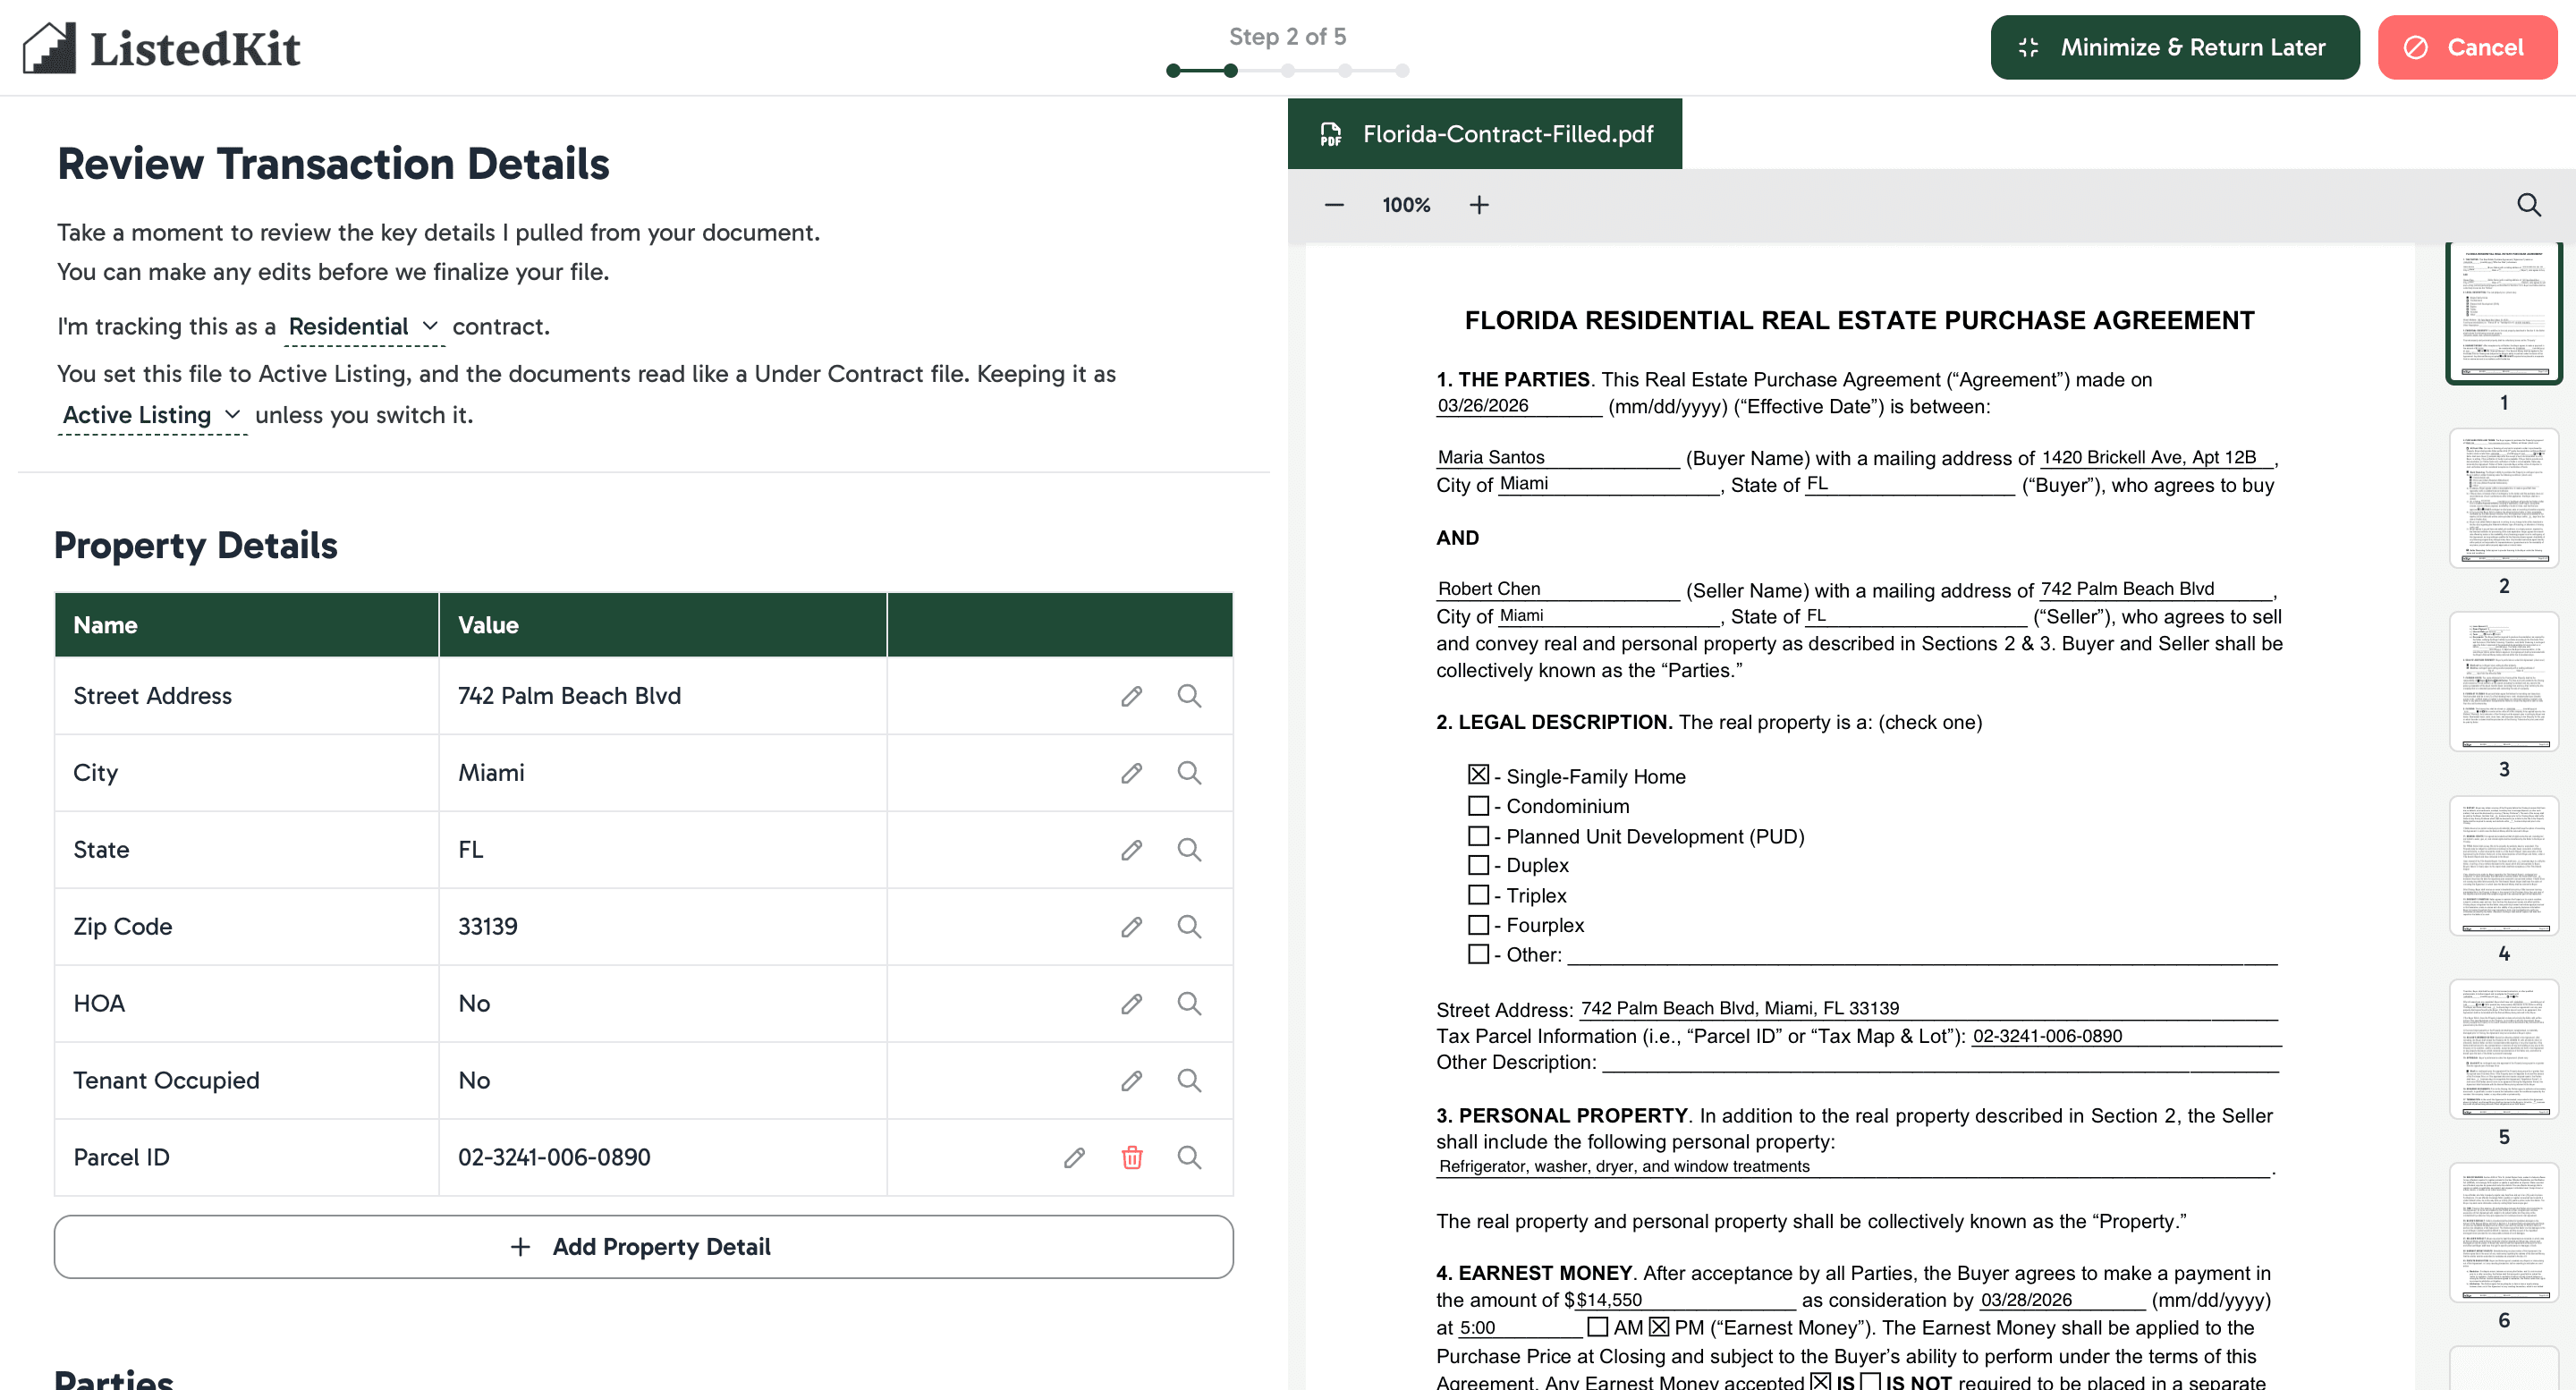The image size is (2576, 1390).
Task: Click the 100% zoom level text
Action: (1406, 205)
